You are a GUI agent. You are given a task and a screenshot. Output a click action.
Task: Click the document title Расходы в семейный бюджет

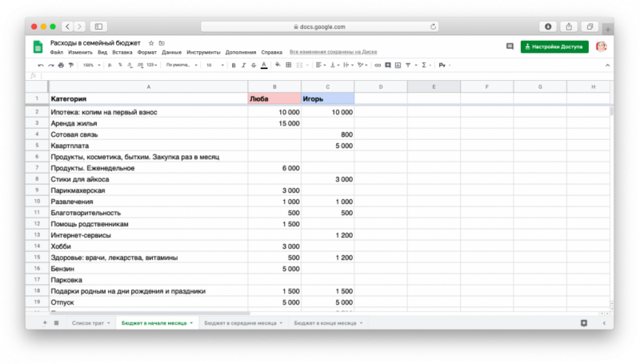[95, 43]
